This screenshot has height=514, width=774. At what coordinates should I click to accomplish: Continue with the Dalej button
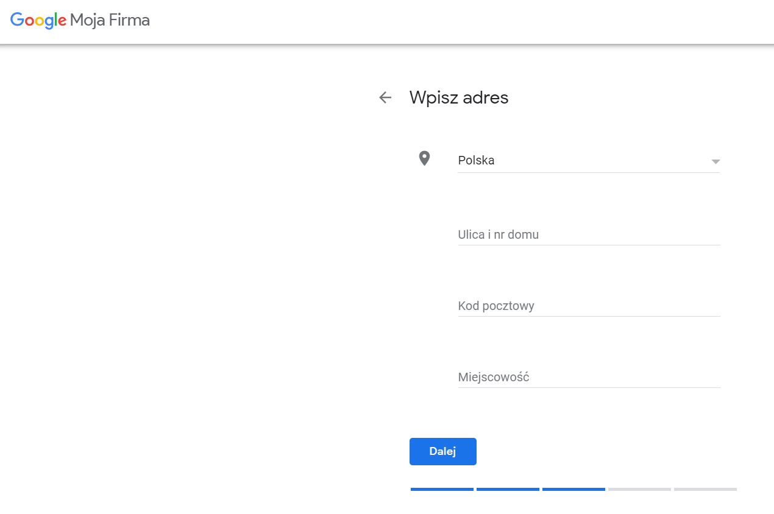(443, 451)
